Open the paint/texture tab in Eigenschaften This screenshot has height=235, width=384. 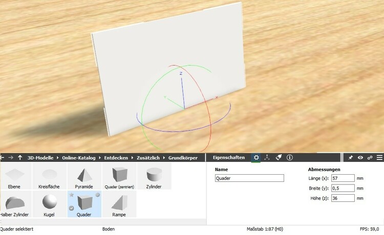pos(279,157)
